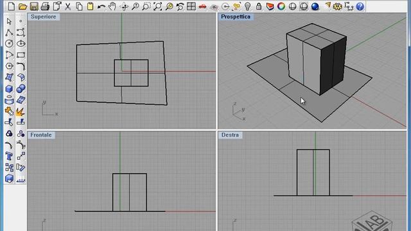Viewport: 411px width, 231px height.
Task: Click the blue Help question mark icon
Action: pos(360,6)
